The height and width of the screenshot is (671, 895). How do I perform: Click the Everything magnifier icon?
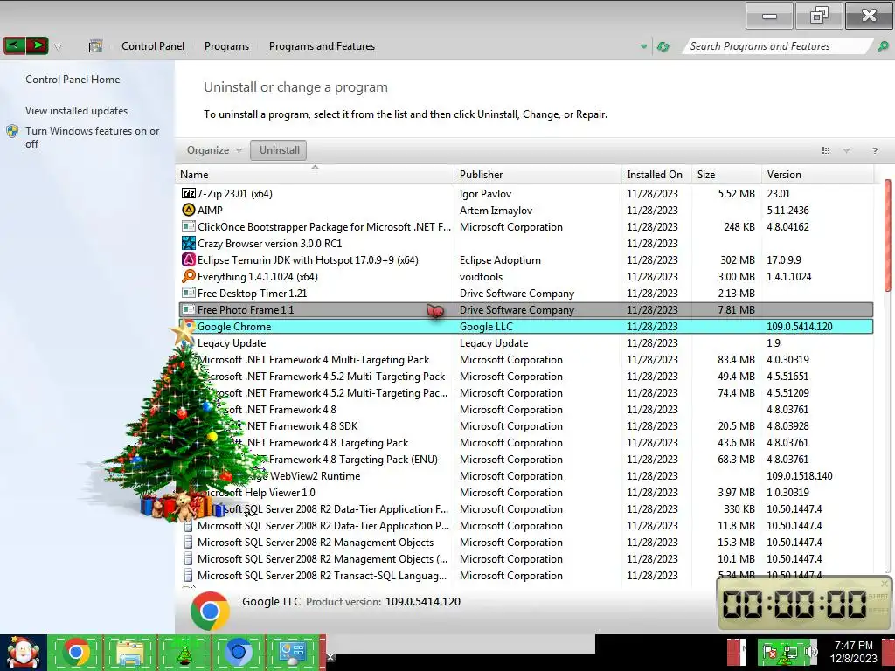coord(189,276)
